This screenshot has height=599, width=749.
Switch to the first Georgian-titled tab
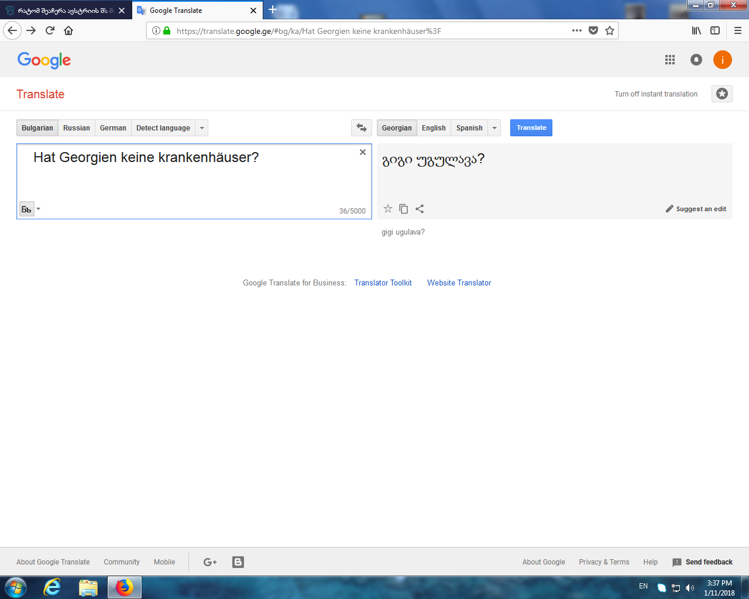click(66, 10)
